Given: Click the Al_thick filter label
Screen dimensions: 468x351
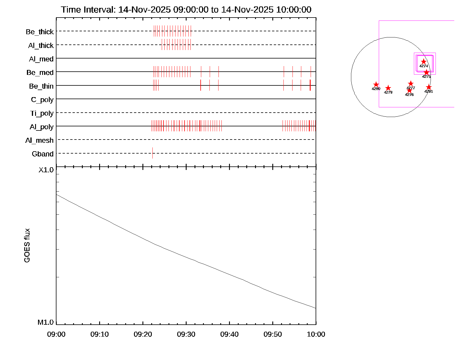Looking at the screenshot, I should (x=41, y=45).
